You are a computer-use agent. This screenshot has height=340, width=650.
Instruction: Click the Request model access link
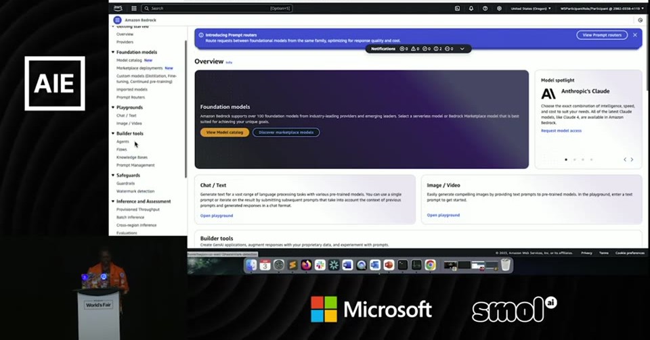click(561, 130)
